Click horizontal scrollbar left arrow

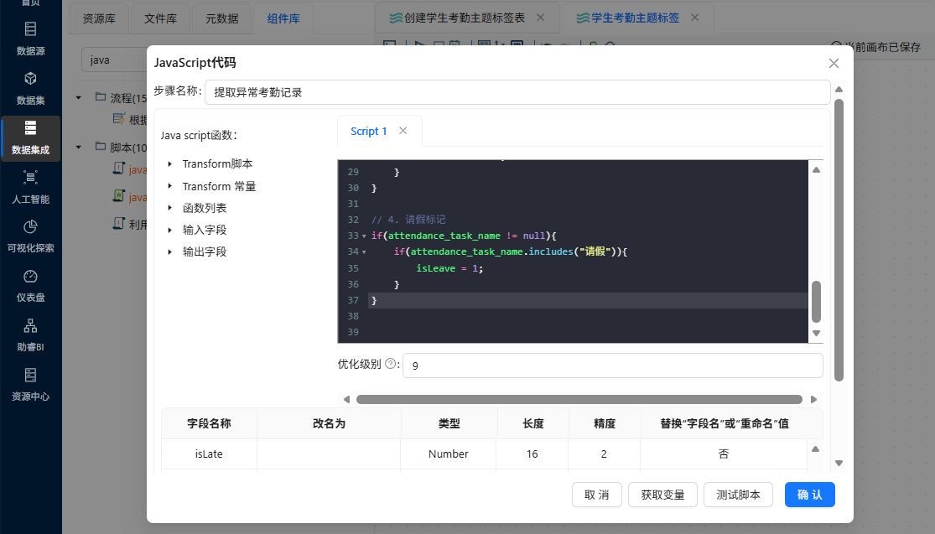click(346, 399)
